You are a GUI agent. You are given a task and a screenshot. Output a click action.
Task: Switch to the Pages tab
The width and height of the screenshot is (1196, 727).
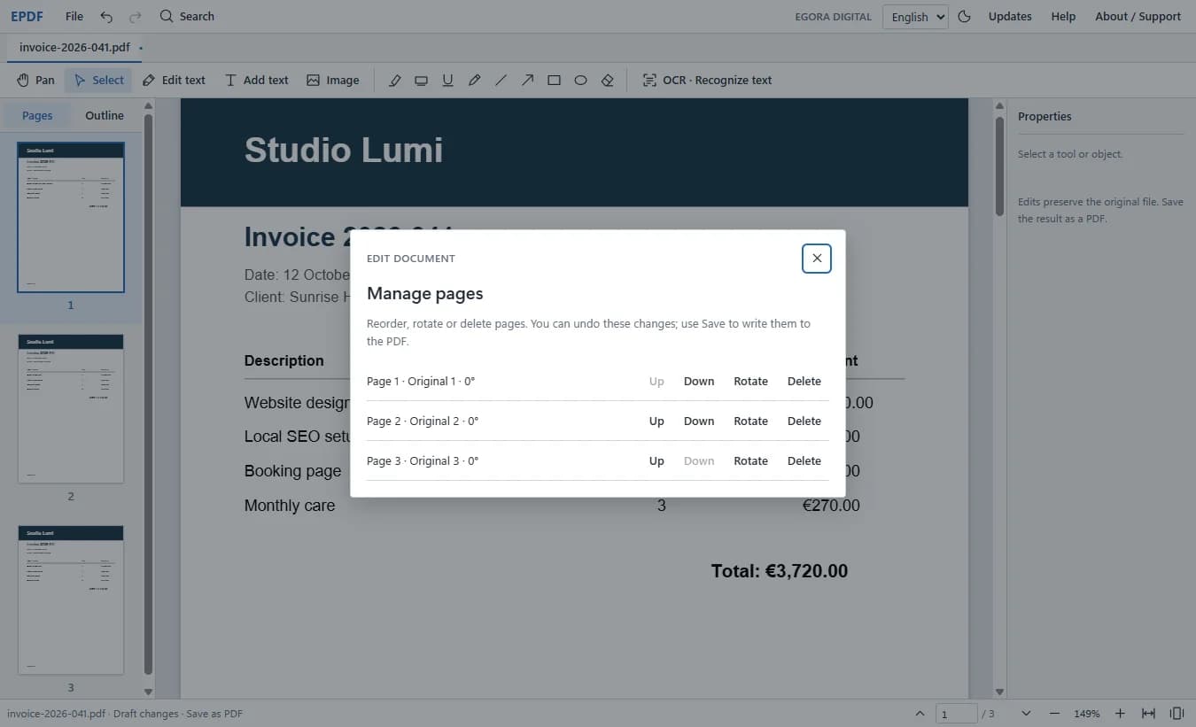click(x=37, y=116)
